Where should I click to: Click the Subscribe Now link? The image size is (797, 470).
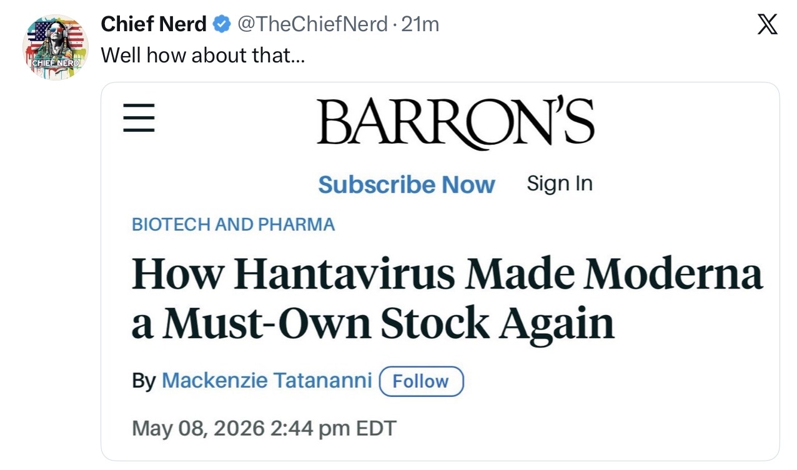pos(407,185)
